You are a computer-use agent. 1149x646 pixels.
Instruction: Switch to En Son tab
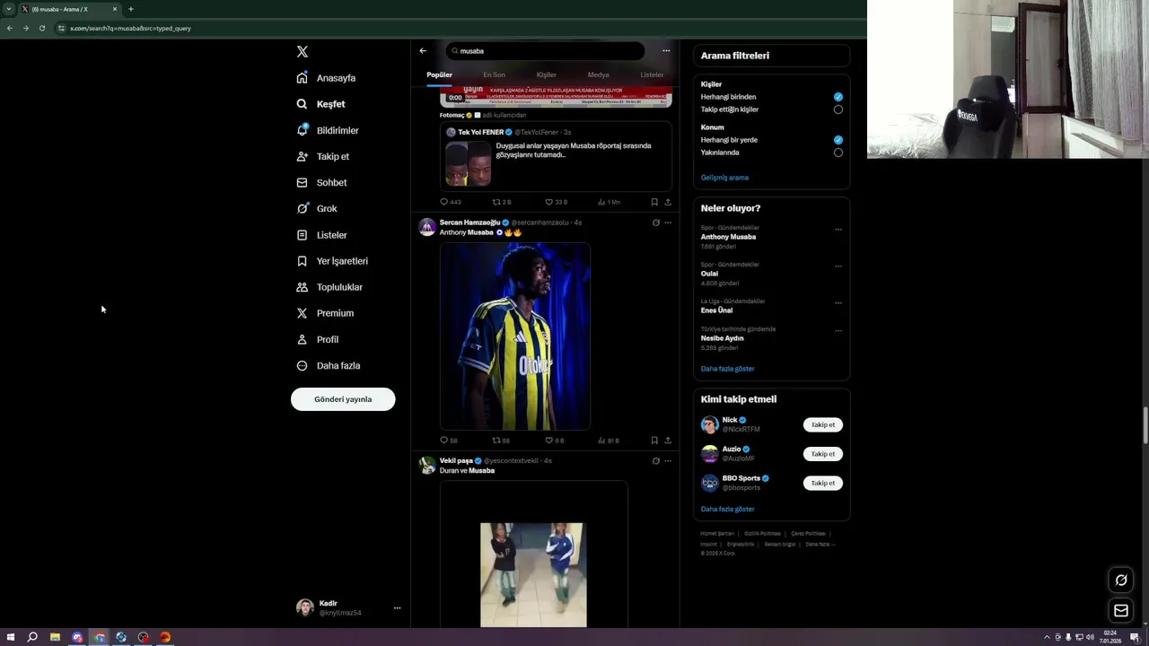point(494,75)
